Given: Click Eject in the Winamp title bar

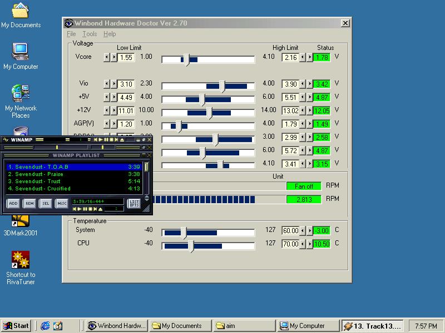Looking at the screenshot, I should click(x=122, y=140).
